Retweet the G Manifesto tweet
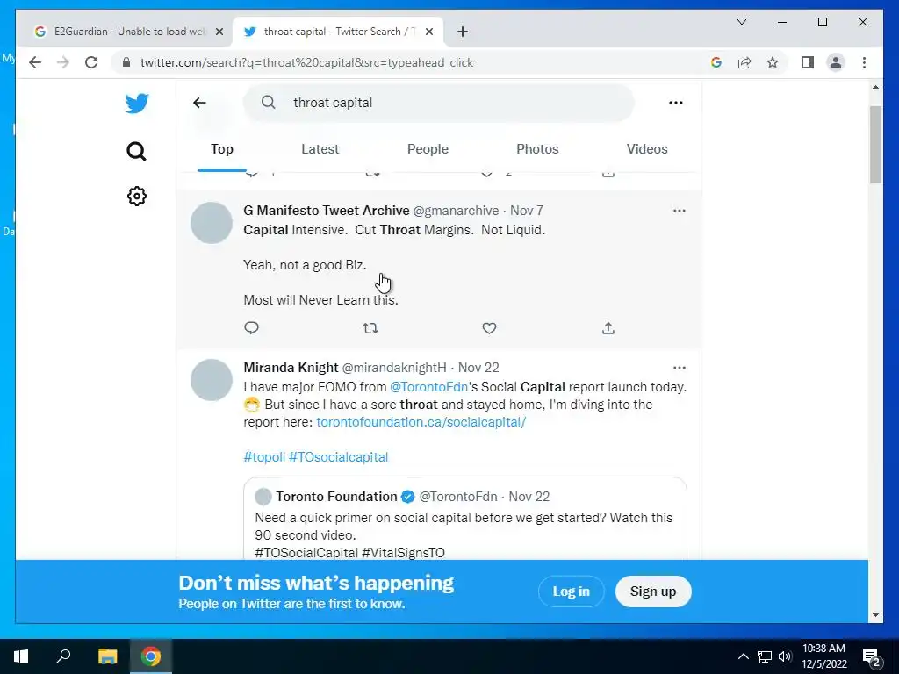 point(370,328)
